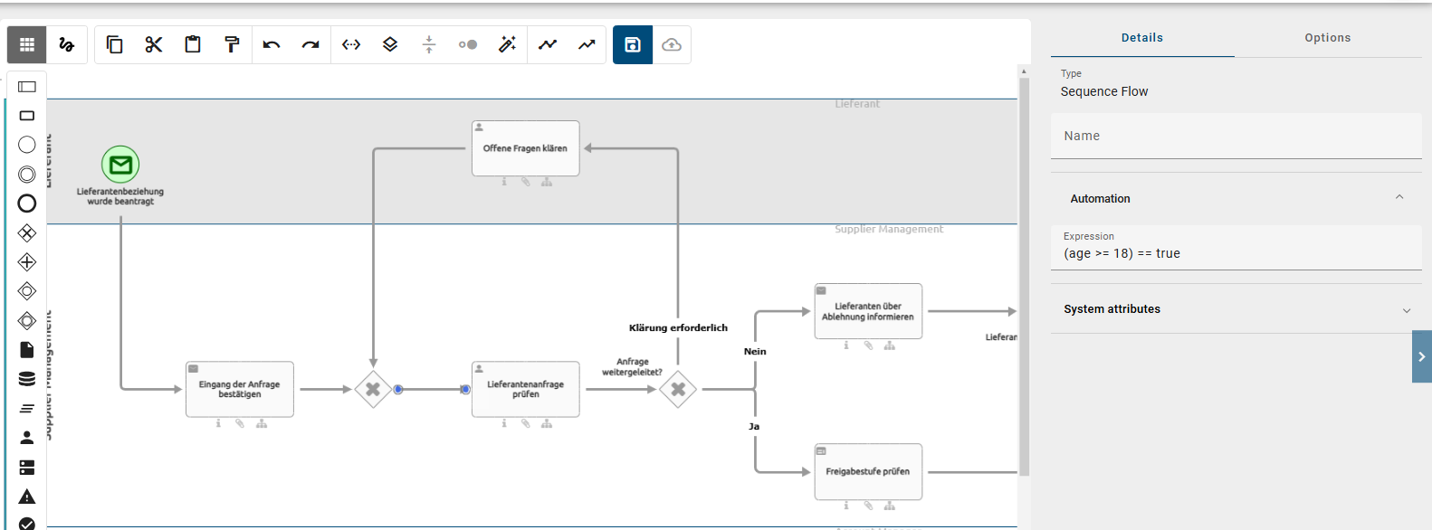Click the Lieferant lane label at top
Screen dimensions: 1432x530
[x=857, y=104]
